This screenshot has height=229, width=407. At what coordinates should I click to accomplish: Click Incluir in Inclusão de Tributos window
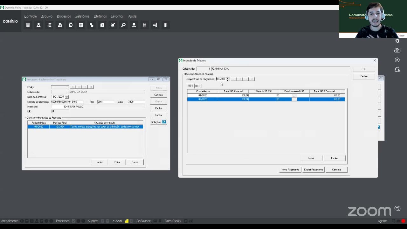(x=311, y=158)
